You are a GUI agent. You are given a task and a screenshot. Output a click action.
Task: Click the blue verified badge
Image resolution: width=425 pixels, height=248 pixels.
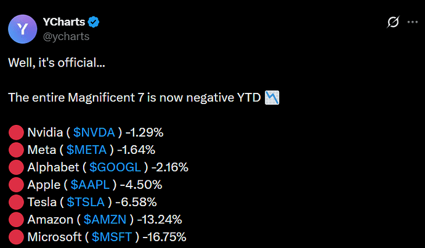click(94, 23)
